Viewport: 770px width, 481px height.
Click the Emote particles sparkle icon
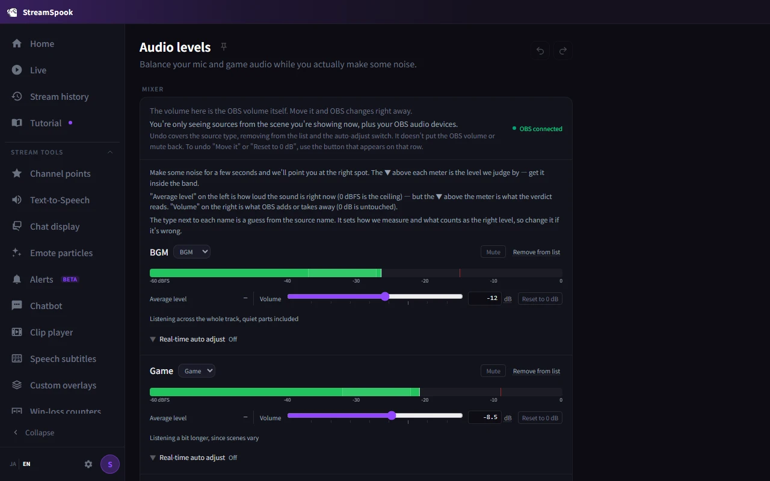tap(17, 253)
